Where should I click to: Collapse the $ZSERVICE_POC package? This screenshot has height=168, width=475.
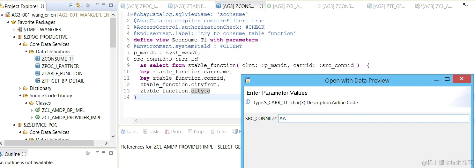pos(14,125)
